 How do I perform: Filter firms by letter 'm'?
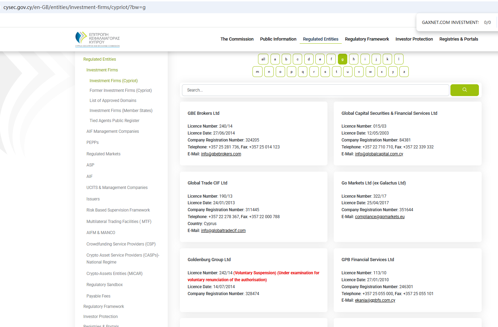[x=257, y=72]
